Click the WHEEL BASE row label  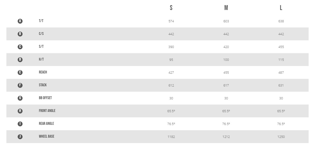pyautogui.click(x=47, y=136)
